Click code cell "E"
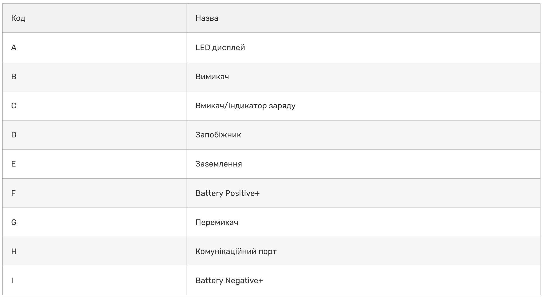The height and width of the screenshot is (297, 543). (x=14, y=164)
